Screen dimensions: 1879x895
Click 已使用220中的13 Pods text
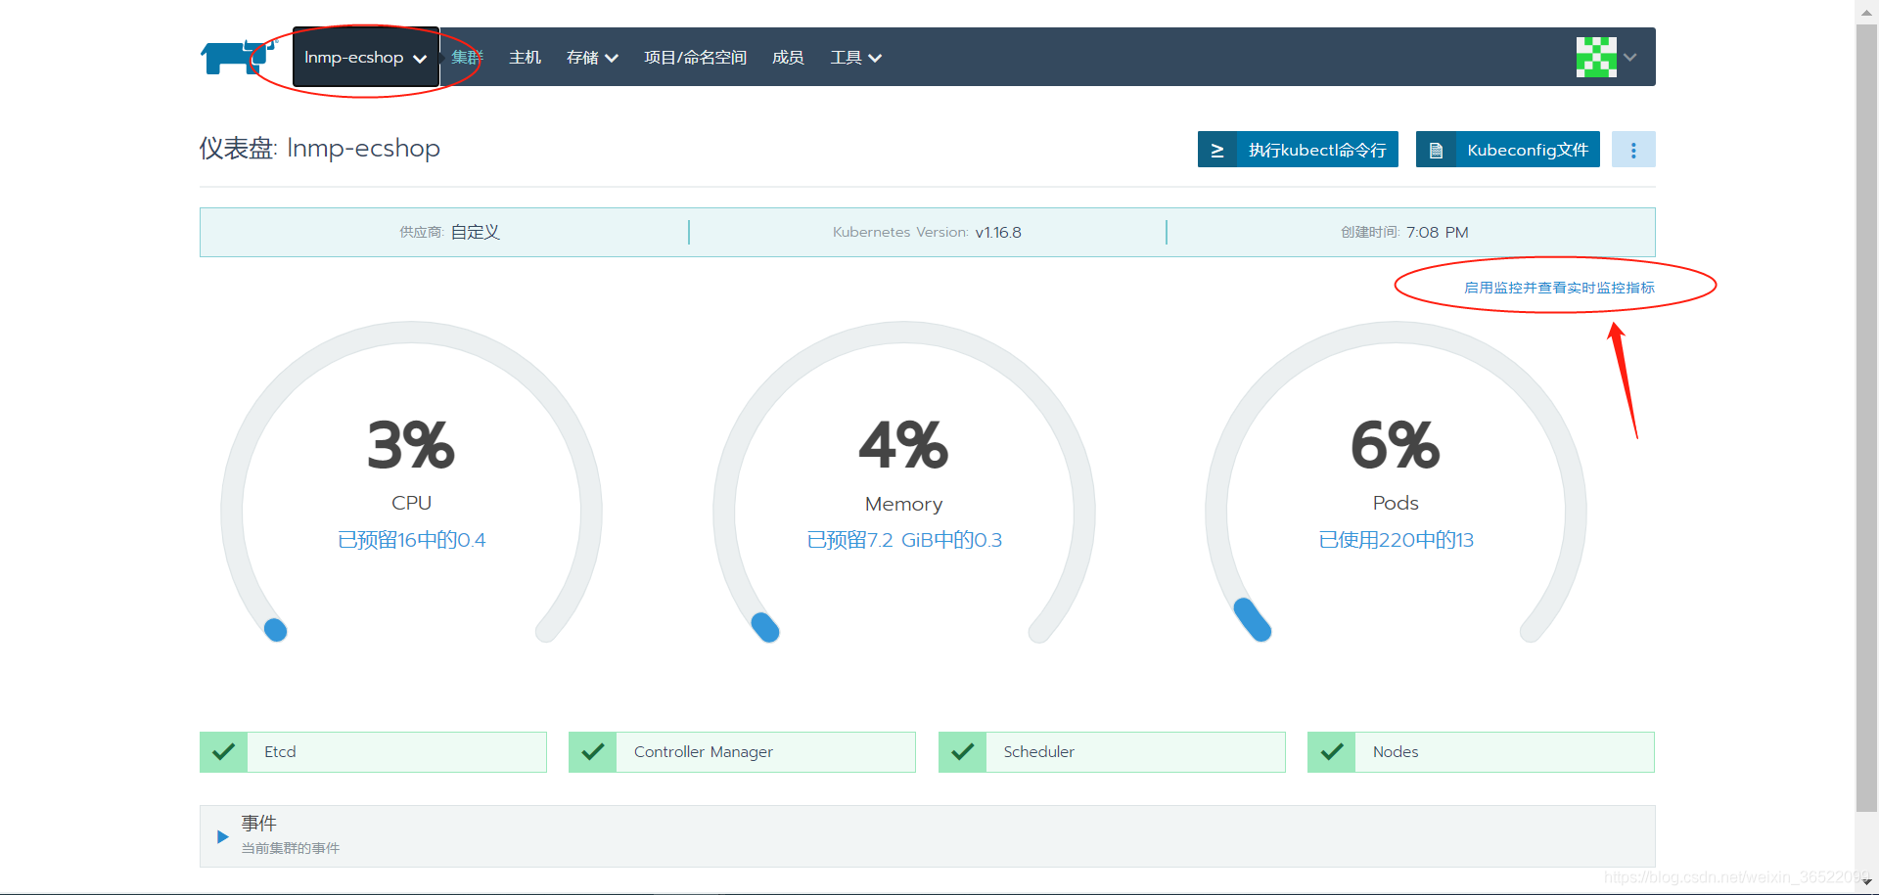[1396, 540]
